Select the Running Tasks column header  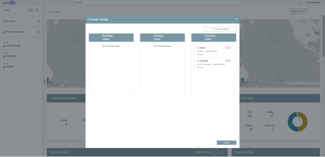click(x=111, y=37)
